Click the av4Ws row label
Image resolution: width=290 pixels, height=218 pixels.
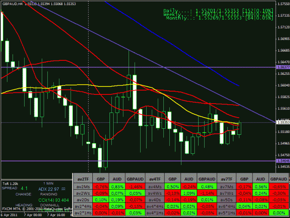pyautogui.click(x=155, y=193)
